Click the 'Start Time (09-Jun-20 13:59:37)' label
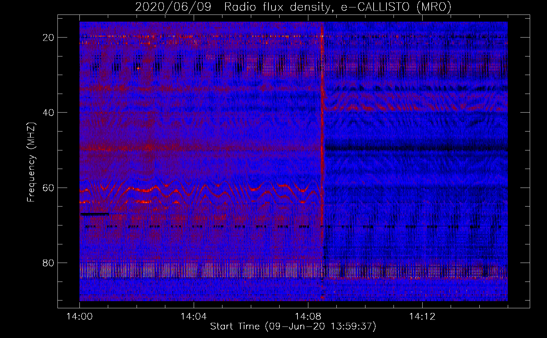This screenshot has width=547, height=338. [293, 327]
